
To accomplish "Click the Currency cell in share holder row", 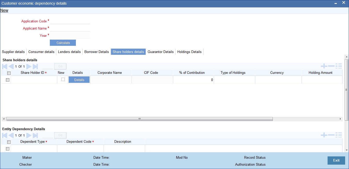I will click(x=278, y=80).
